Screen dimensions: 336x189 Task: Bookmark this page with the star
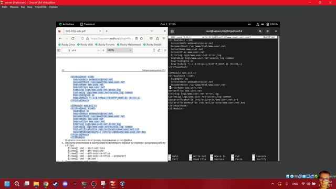pos(141,38)
